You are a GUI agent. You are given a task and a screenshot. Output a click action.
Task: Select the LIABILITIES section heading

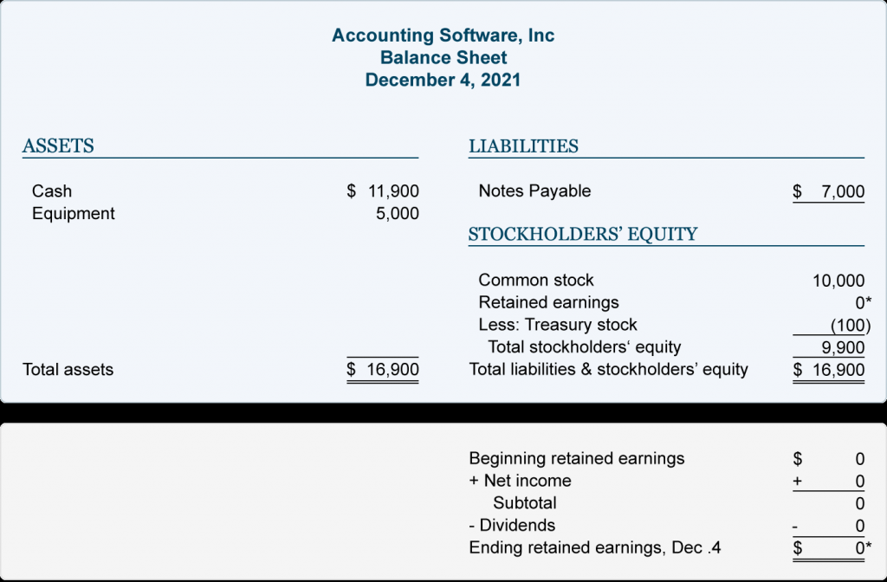tap(523, 145)
